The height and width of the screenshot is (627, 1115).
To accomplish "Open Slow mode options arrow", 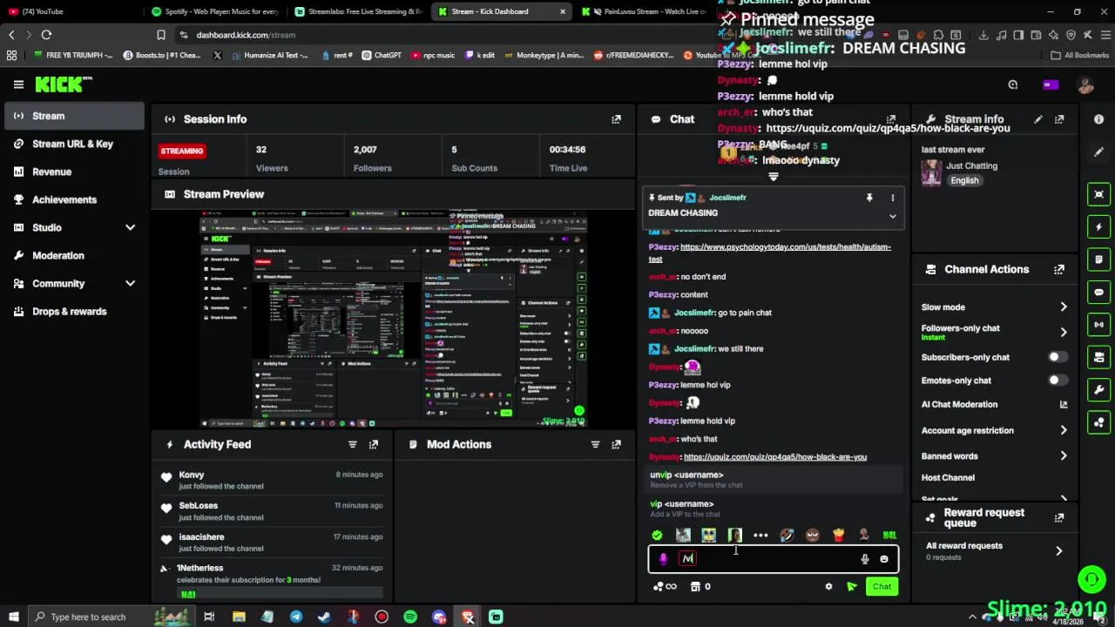I will pyautogui.click(x=1063, y=307).
